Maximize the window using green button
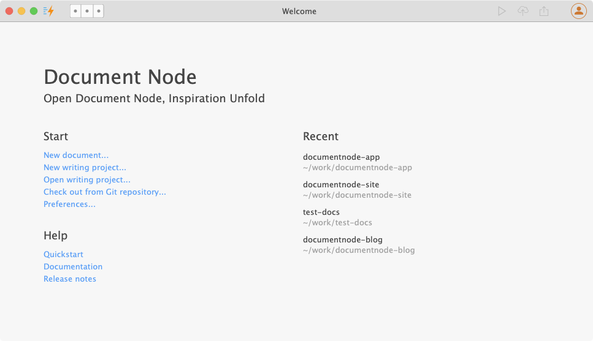Screen dimensions: 593x341 point(34,11)
